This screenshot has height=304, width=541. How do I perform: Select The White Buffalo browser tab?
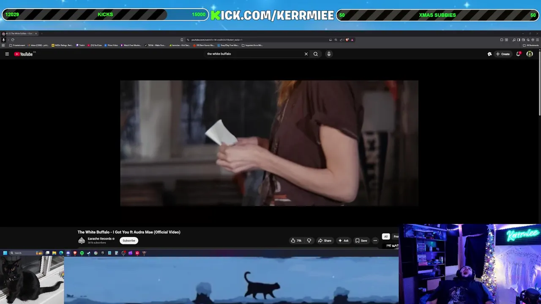(19, 33)
